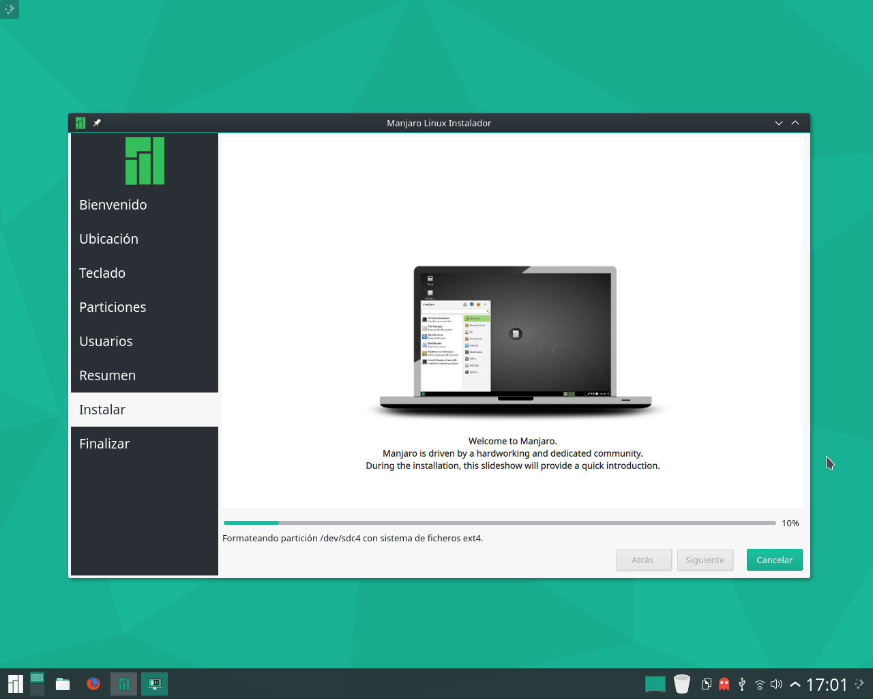Open the file manager from taskbar
The image size is (873, 699).
pos(63,684)
